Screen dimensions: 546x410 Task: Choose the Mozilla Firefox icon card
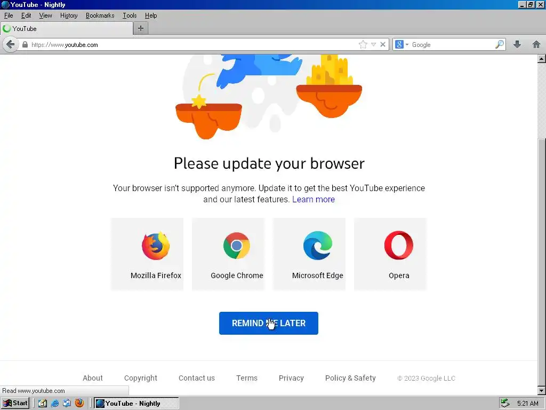pos(147,254)
